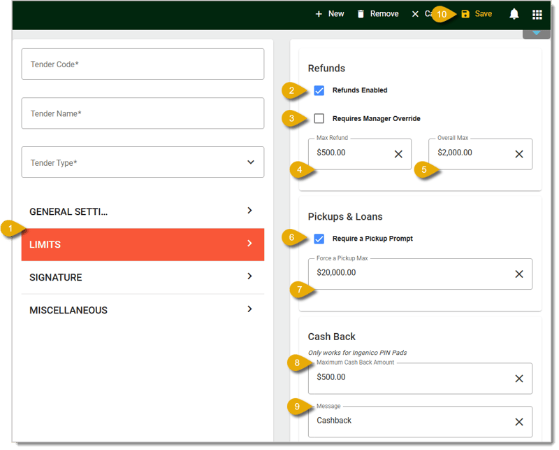559x450 pixels.
Task: Expand the Signature section chevron
Action: click(x=250, y=276)
